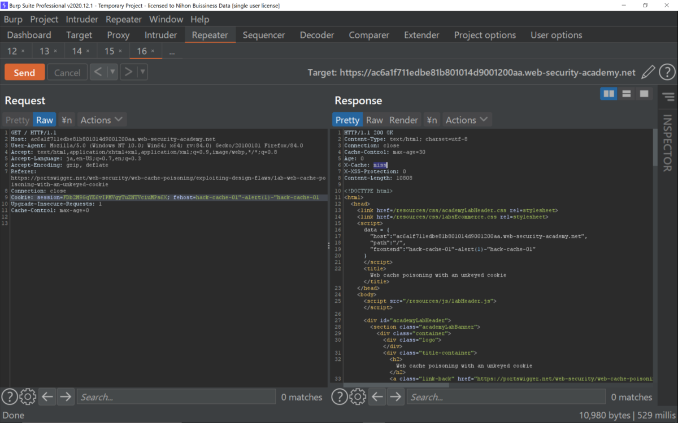
Task: Switch to the Dashboard tab
Action: coord(29,35)
